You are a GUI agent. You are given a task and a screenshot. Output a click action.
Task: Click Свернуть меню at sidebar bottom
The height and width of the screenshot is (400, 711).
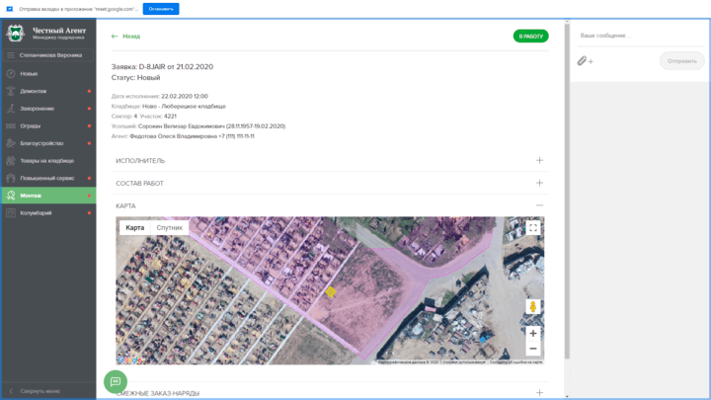(x=39, y=391)
